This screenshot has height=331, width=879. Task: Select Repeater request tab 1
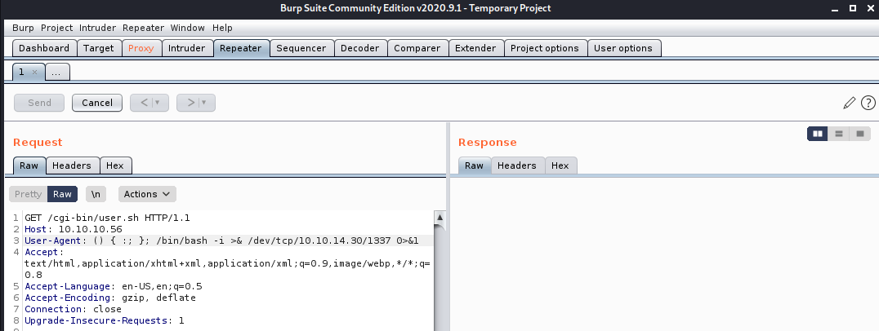coord(21,72)
